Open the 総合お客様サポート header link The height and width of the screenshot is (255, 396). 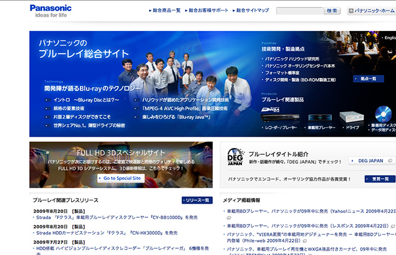(207, 11)
